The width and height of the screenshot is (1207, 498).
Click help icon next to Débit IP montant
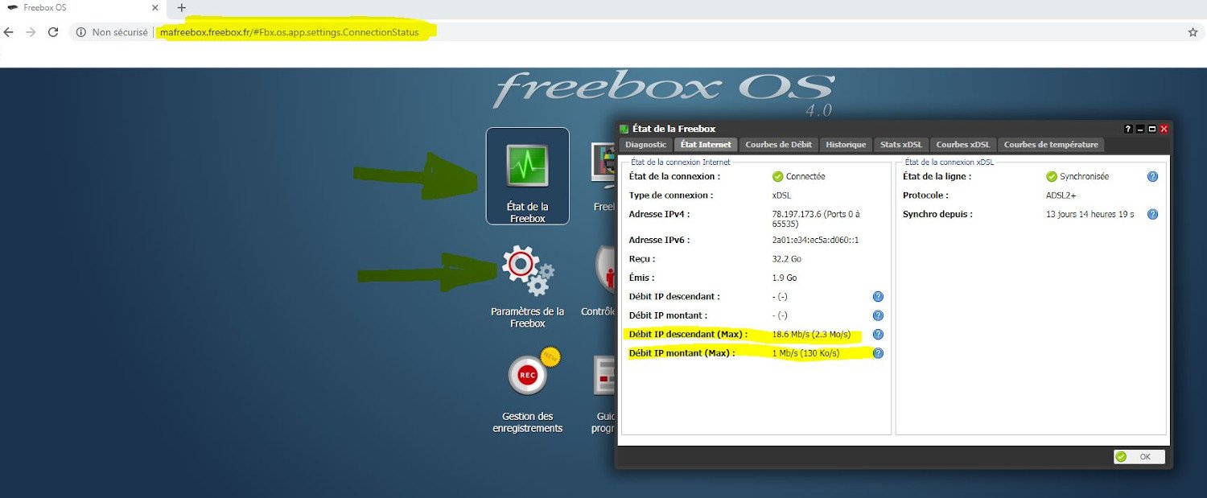click(x=878, y=315)
